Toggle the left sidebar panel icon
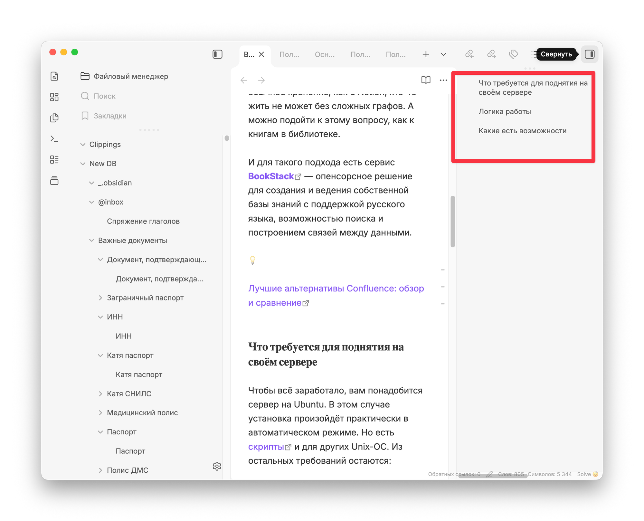This screenshot has width=644, height=521. click(217, 54)
